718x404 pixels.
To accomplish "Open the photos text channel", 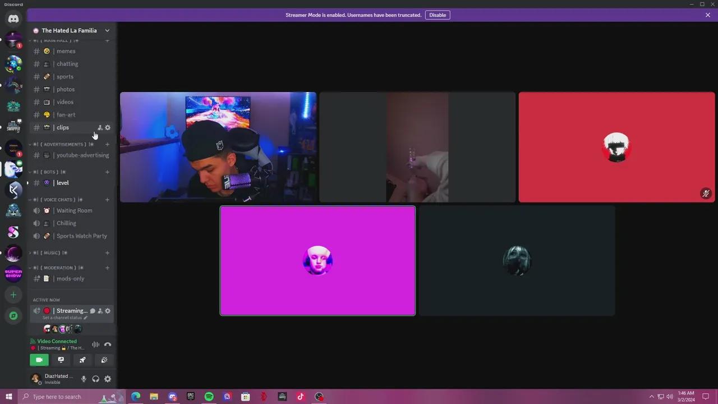I will [72, 89].
